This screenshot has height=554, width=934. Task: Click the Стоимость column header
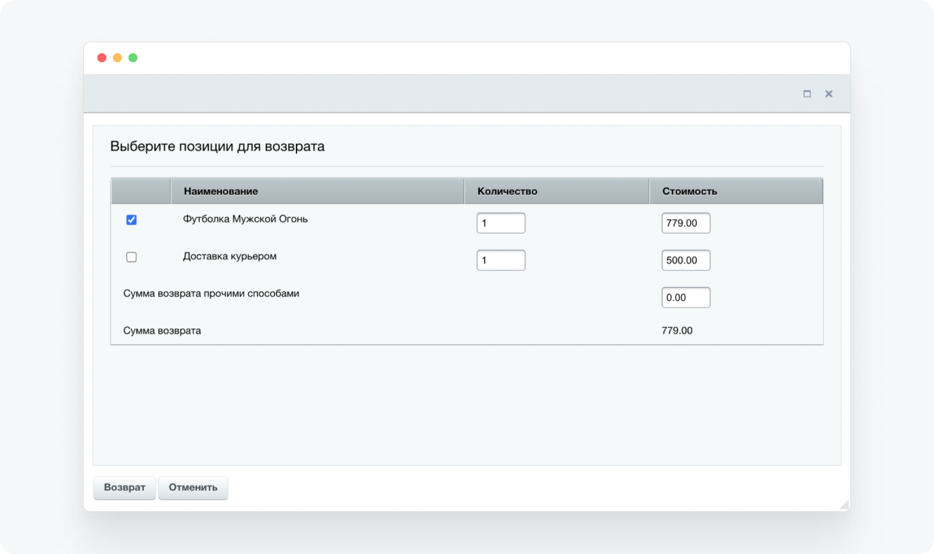[x=736, y=191]
